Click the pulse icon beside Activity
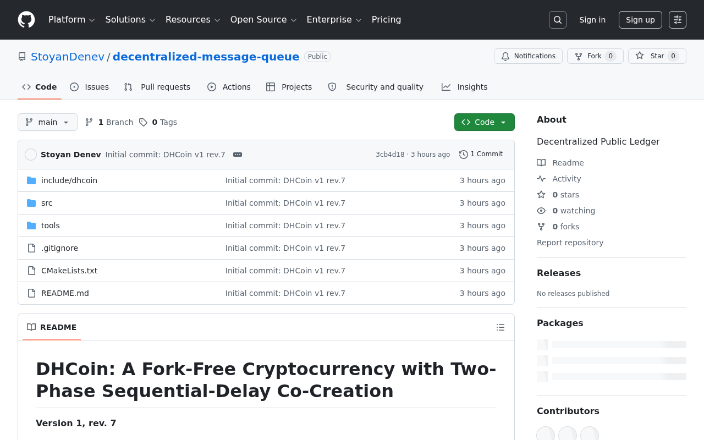This screenshot has width=704, height=440. (x=541, y=179)
